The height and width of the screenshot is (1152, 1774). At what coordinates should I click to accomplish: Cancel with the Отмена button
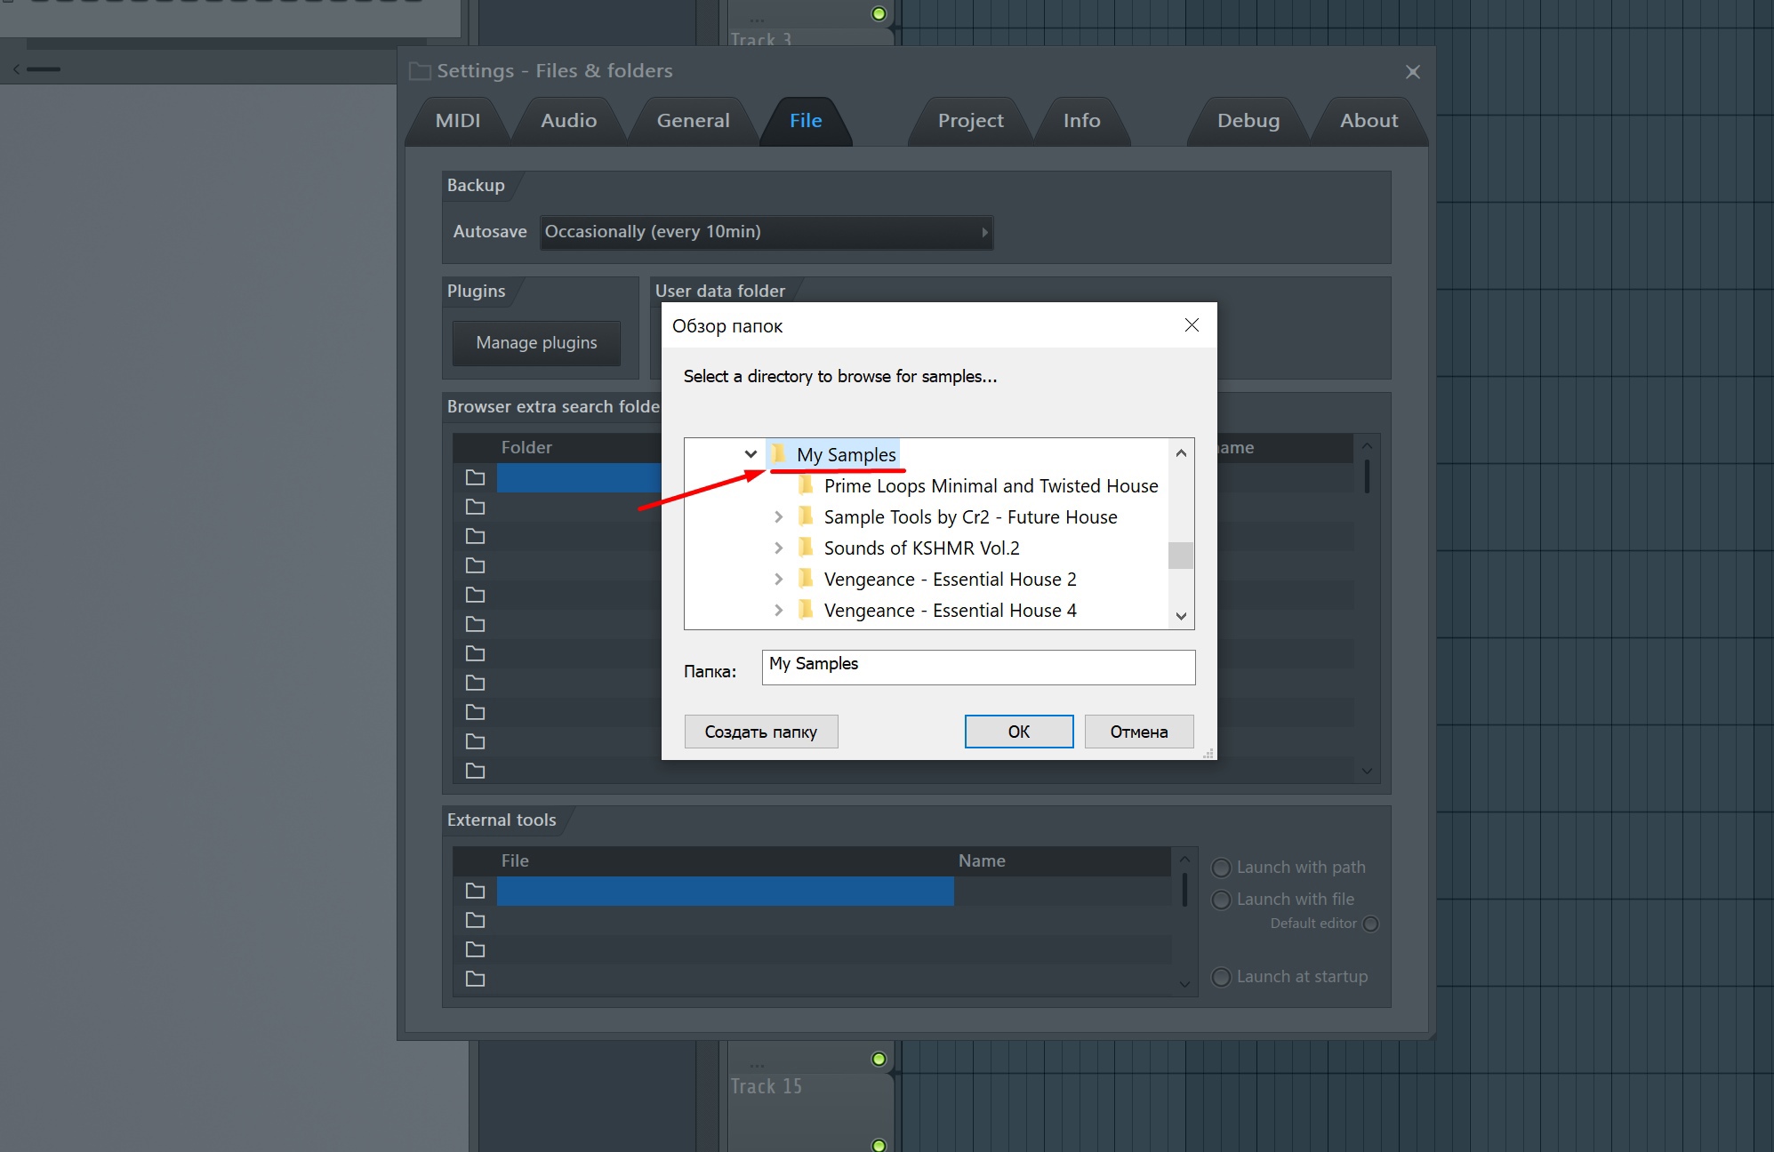[x=1139, y=732]
